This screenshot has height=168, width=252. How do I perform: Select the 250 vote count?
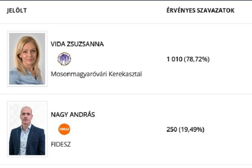click(x=172, y=129)
